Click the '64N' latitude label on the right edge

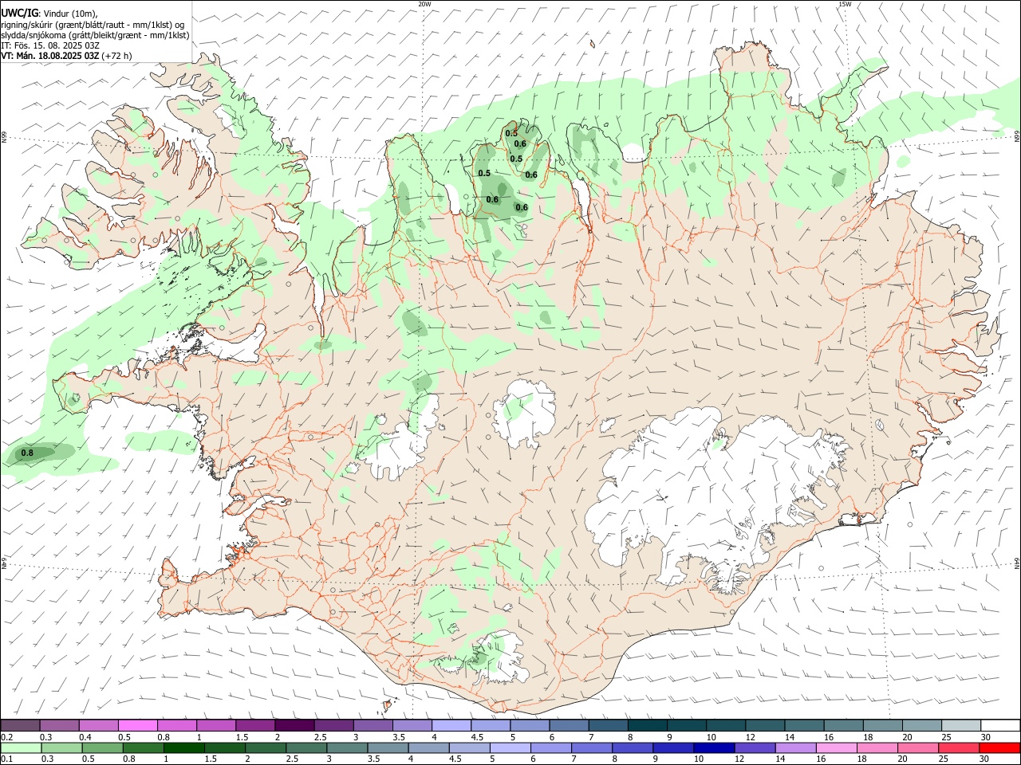[1017, 563]
